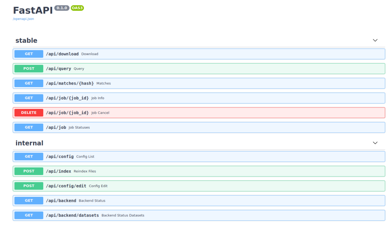Viewport: 392px width, 227px height.
Task: Click POST badge for /api/config/edit
Action: coord(29,186)
